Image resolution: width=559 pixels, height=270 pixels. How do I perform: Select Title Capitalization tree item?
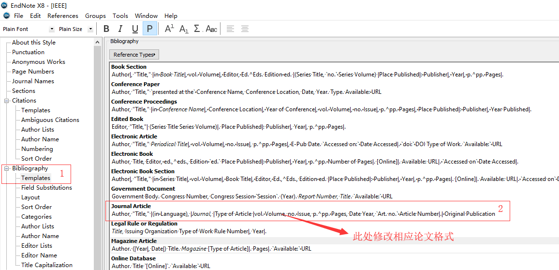pos(47,265)
